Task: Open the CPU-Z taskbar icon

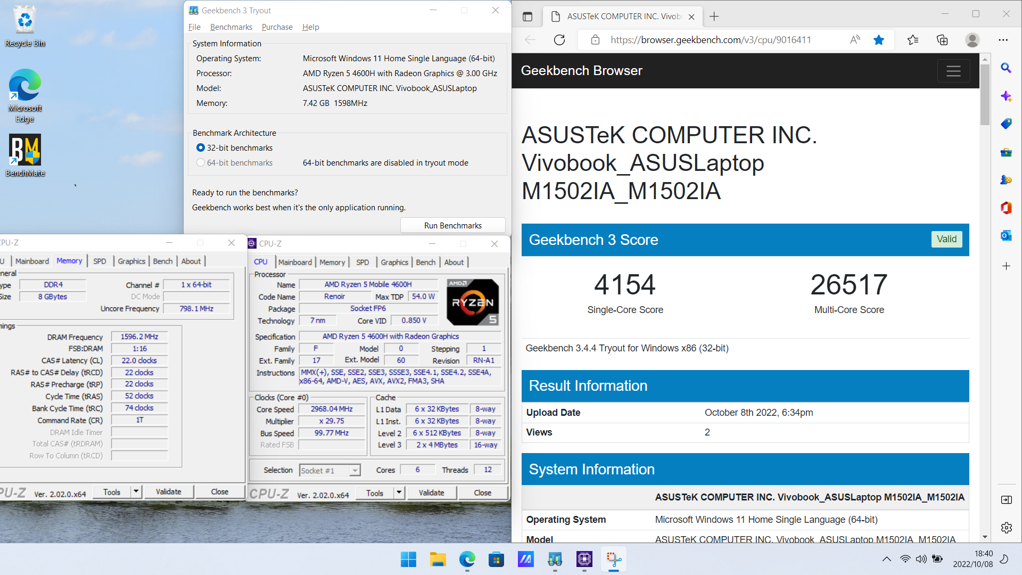Action: coord(584,560)
